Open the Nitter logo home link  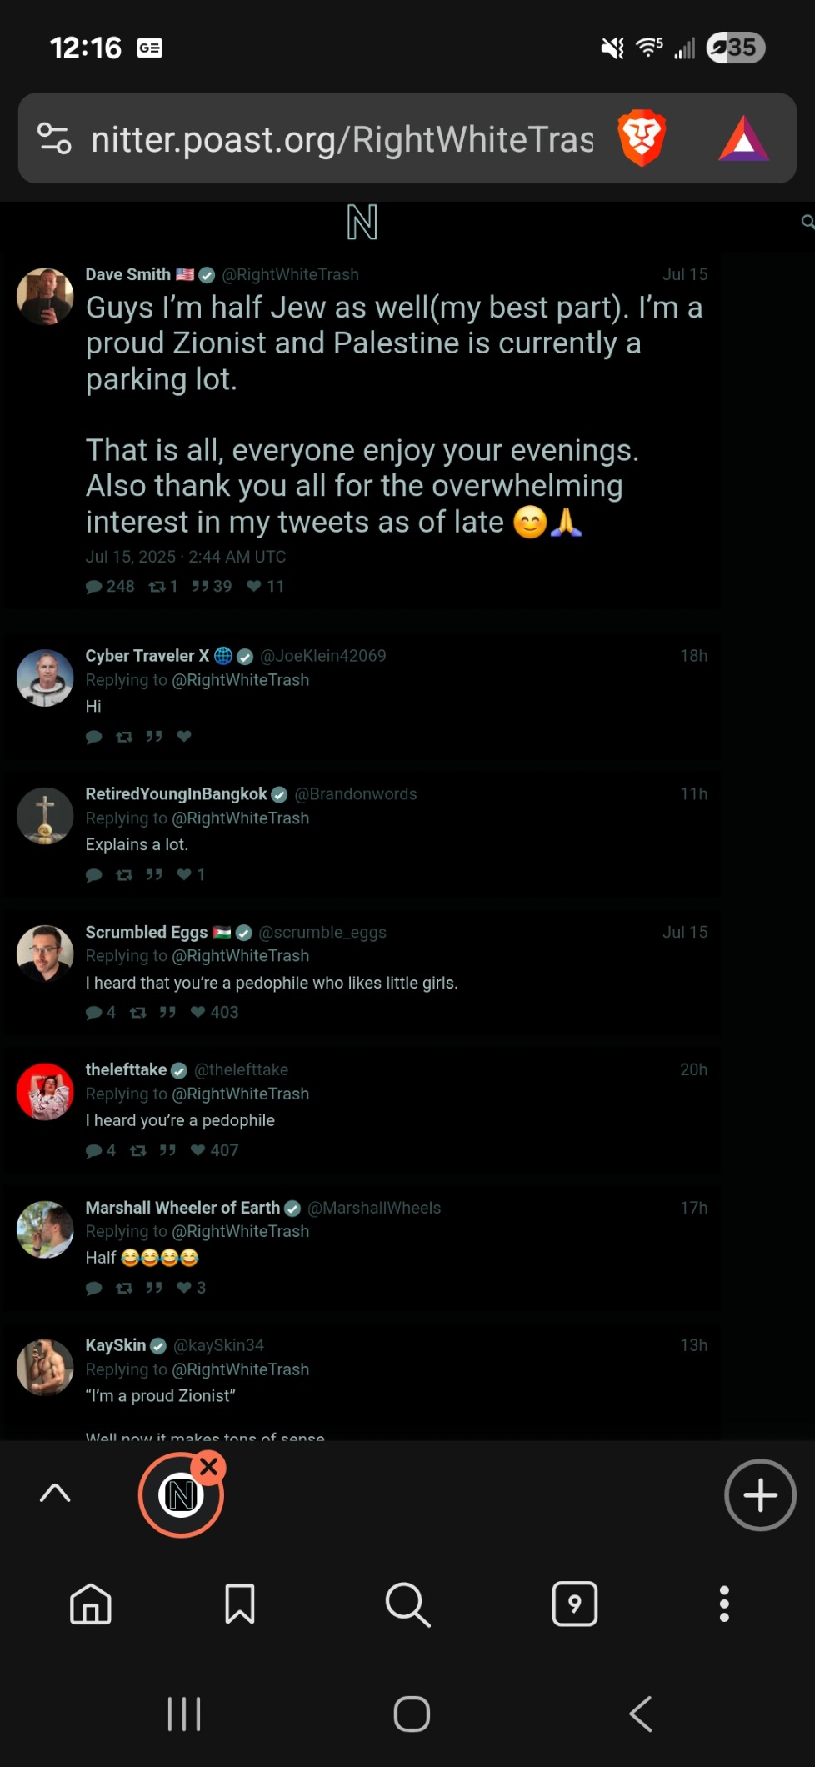tap(362, 223)
